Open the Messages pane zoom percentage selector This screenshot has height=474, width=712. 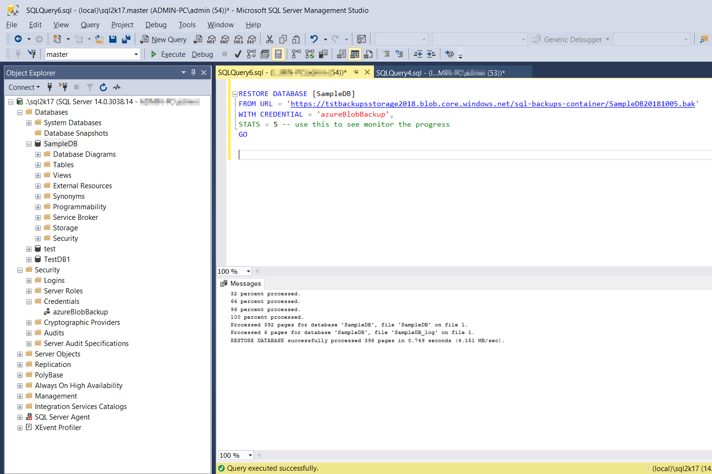pyautogui.click(x=236, y=455)
